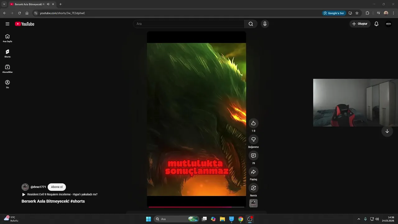Open the @dvso1771 channel link
Image resolution: width=398 pixels, height=224 pixels.
[38, 187]
